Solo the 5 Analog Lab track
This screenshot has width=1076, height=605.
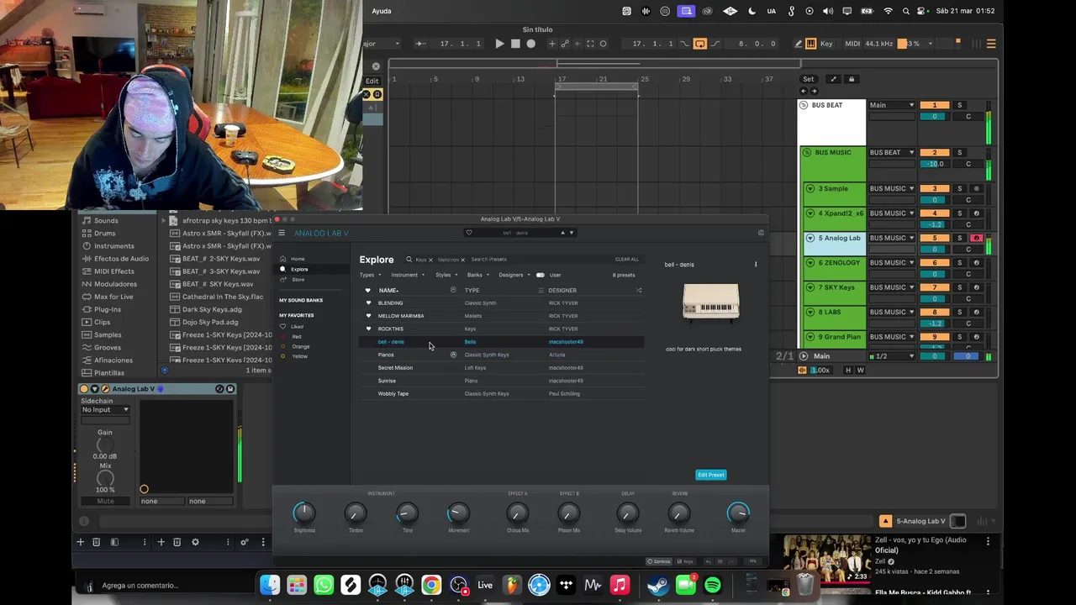[x=959, y=239]
